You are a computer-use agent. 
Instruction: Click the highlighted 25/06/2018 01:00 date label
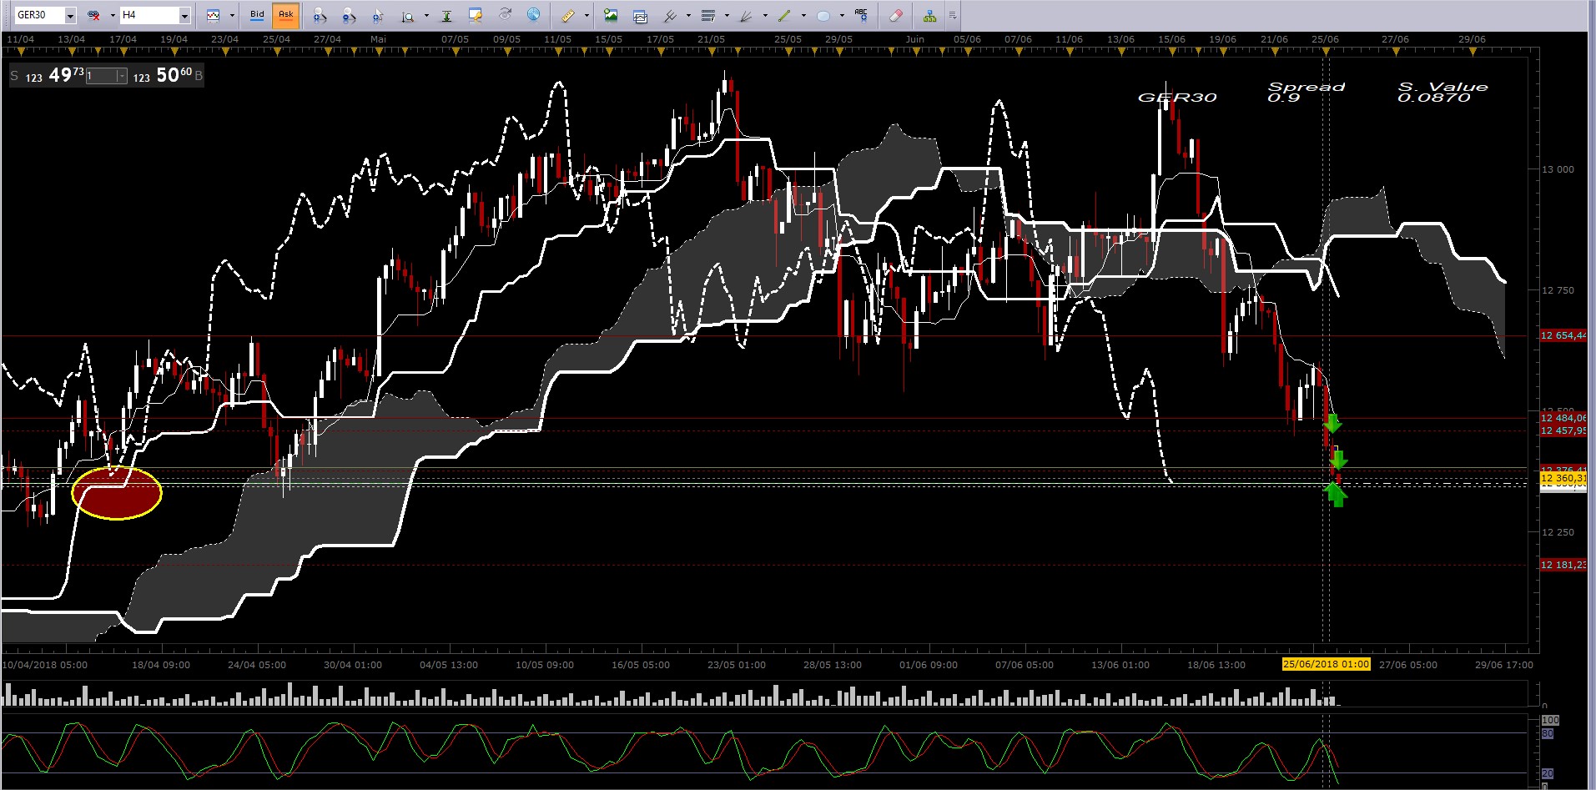1326,664
